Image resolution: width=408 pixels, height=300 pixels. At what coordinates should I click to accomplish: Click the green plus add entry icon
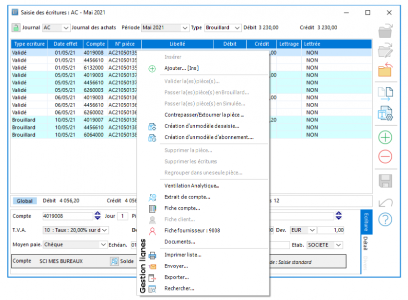click(385, 137)
